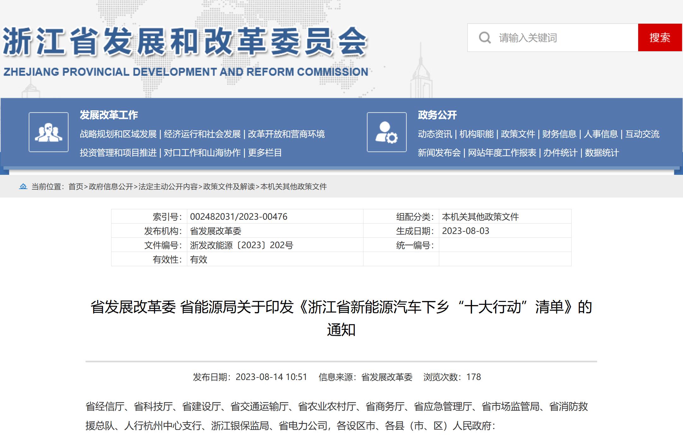Go to 政策文件及解读 in breadcrumb
Screen dimensions: 683x435
pos(229,187)
